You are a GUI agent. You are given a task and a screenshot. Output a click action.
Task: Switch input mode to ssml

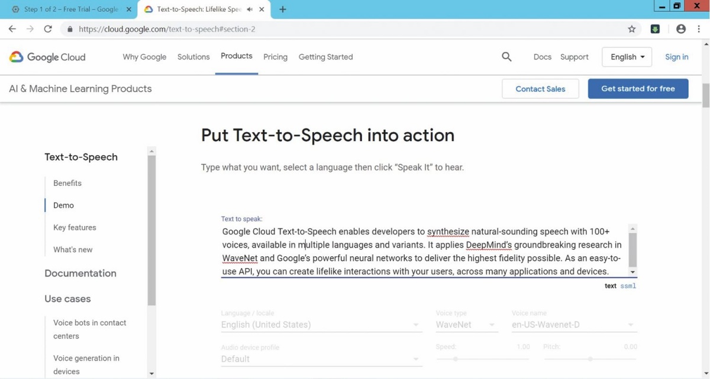(628, 286)
